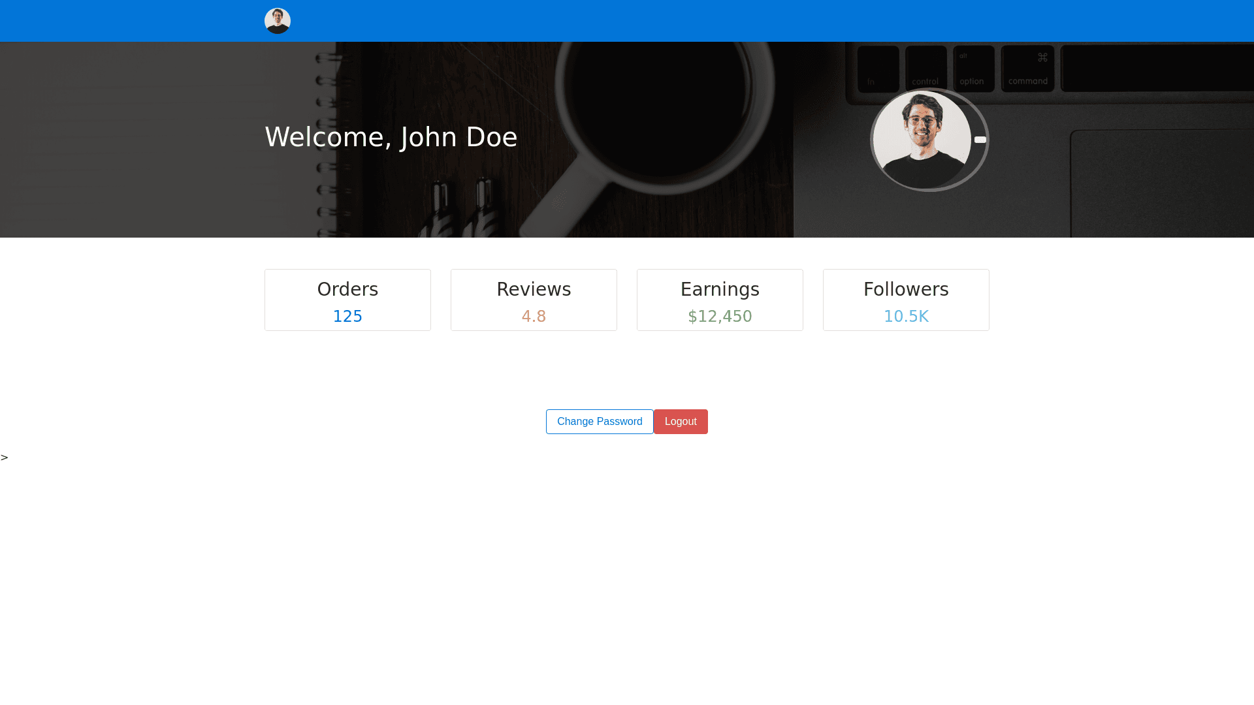This screenshot has width=1254, height=705.
Task: Click the control key in banner image
Action: coord(925,69)
